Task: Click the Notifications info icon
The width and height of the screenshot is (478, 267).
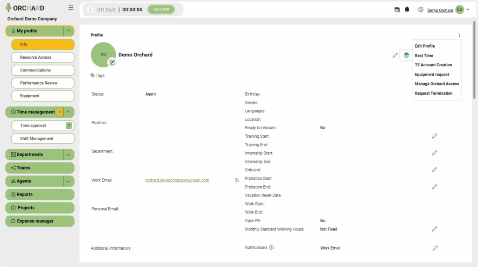Action: click(x=271, y=247)
